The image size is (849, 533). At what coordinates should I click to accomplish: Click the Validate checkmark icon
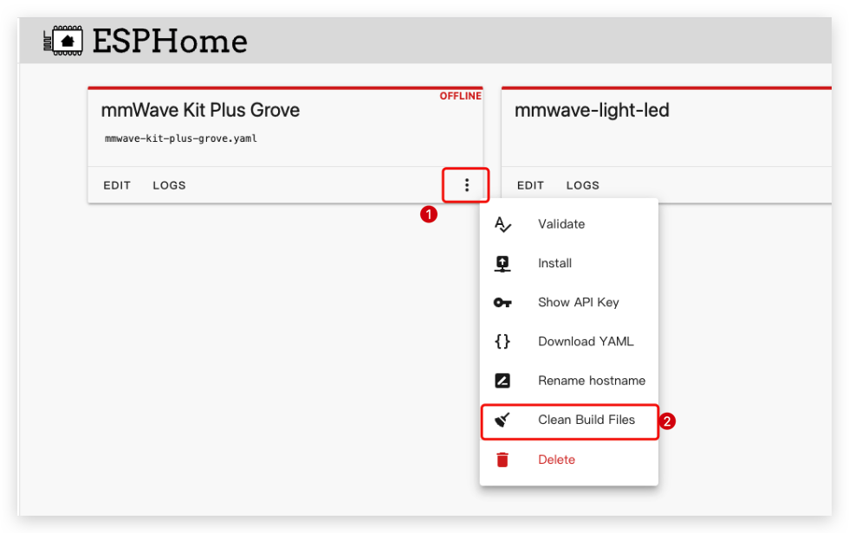click(502, 224)
